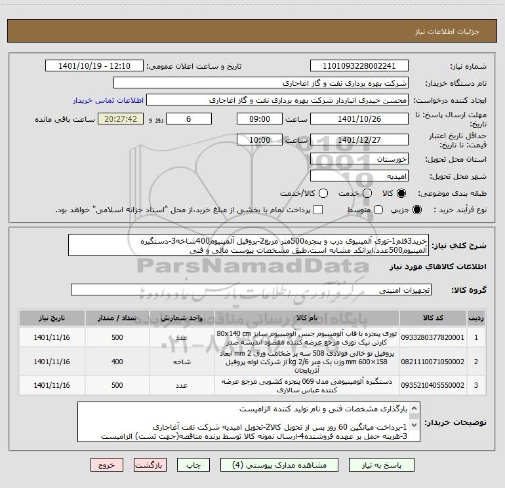Click the remaining days field showing 6
This screenshot has height=488, width=505.
[189, 119]
